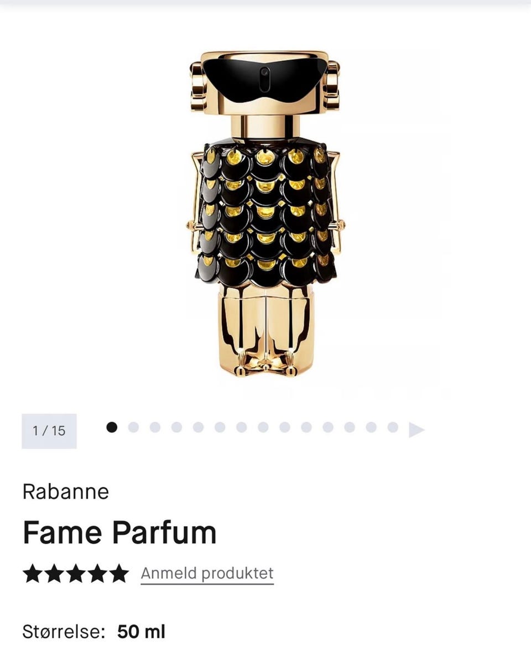Jump to the fourth carousel dot
The width and height of the screenshot is (531, 650).
click(176, 427)
